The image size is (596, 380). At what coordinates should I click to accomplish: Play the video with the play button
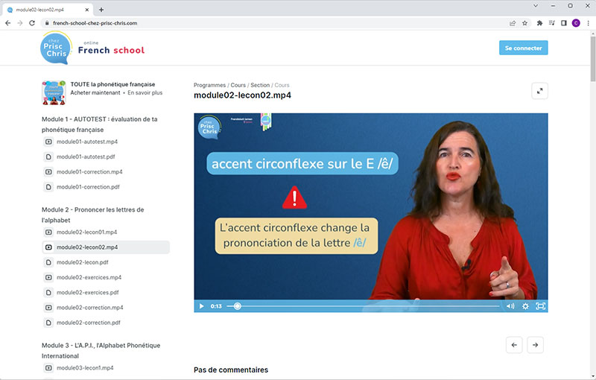pyautogui.click(x=201, y=306)
